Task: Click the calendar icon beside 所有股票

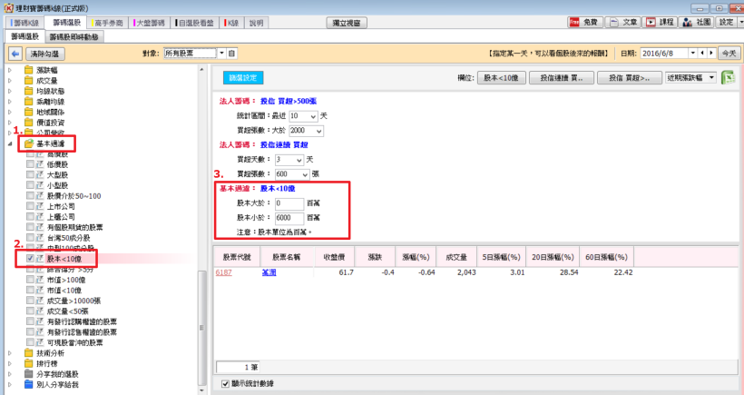Action: (x=232, y=54)
